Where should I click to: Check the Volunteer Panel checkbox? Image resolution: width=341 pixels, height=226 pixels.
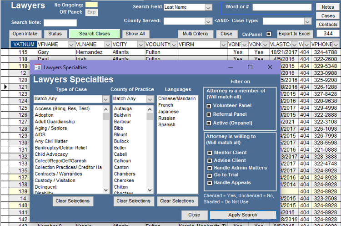[209, 106]
